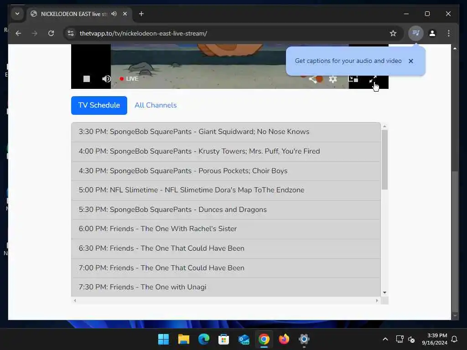This screenshot has width=467, height=350.
Task: Open Outlook from taskbar
Action: pyautogui.click(x=244, y=339)
